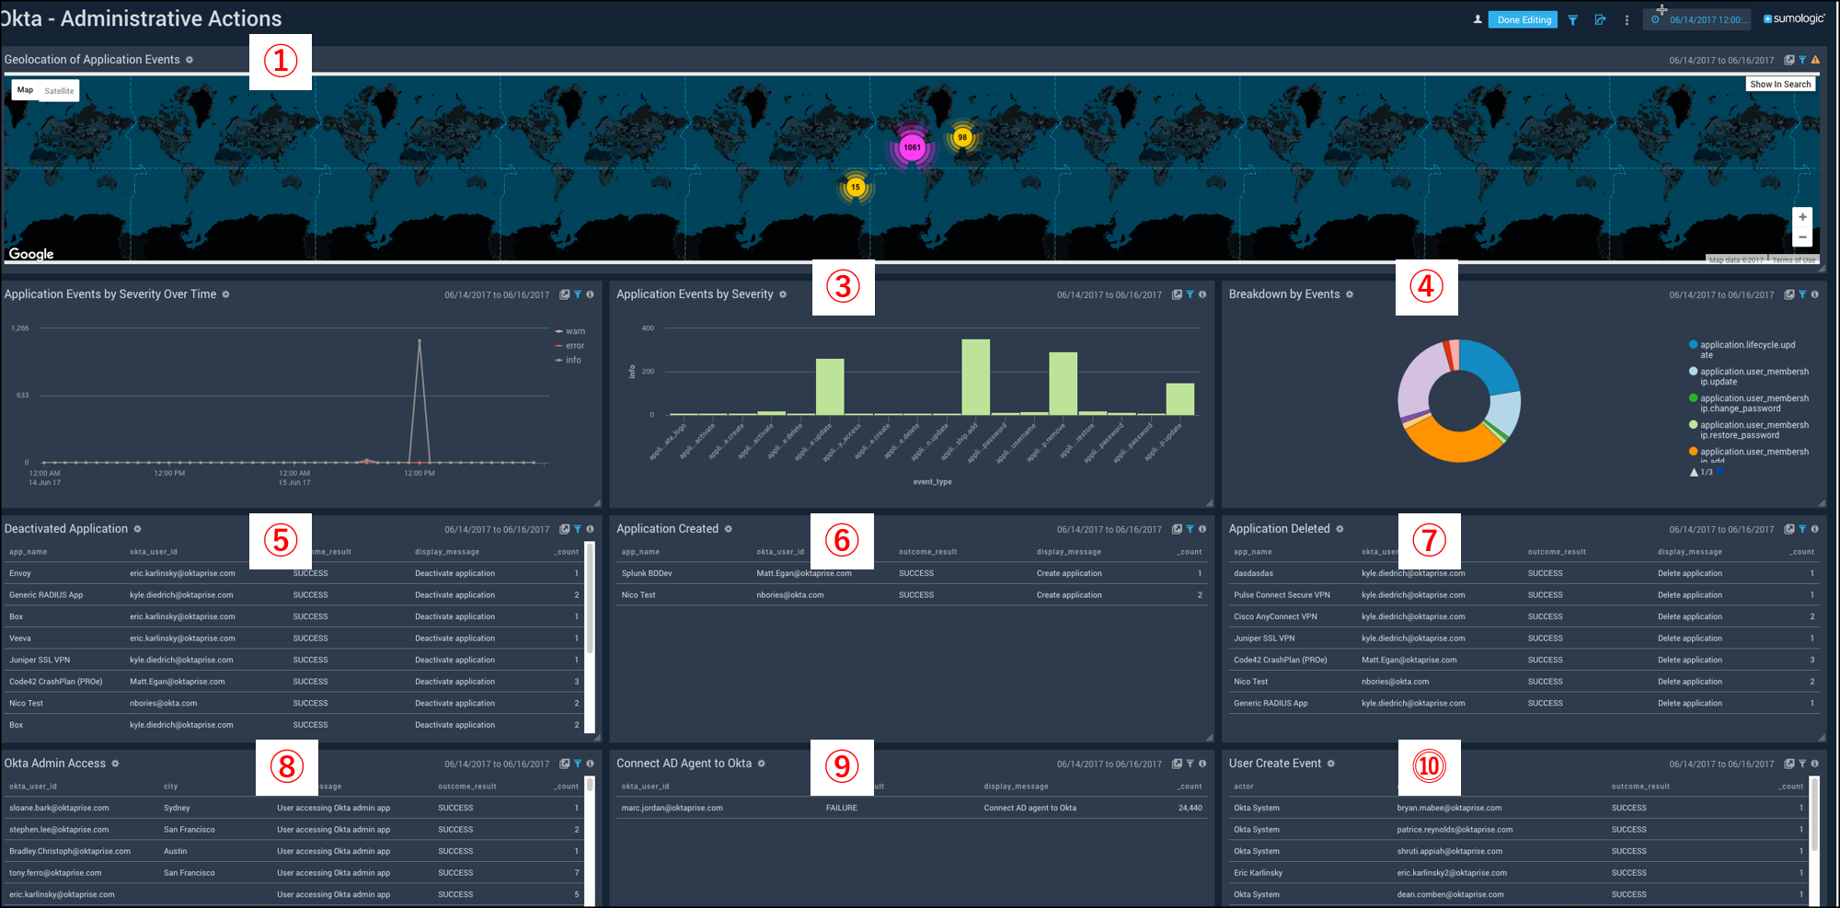The width and height of the screenshot is (1840, 908).
Task: Open the dashboard-level filter funnel icon
Action: click(1572, 20)
